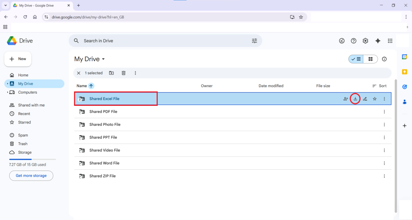Screen dimensions: 412x220
Task: Open advanced search options filter
Action: pos(254,41)
